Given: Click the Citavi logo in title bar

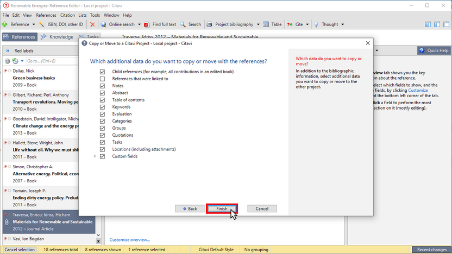Looking at the screenshot, I should pyautogui.click(x=6, y=5).
